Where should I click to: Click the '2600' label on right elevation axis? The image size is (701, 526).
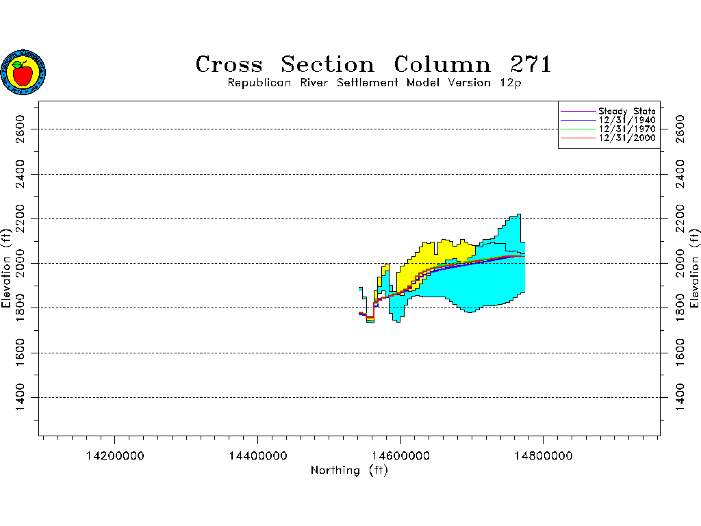680,129
